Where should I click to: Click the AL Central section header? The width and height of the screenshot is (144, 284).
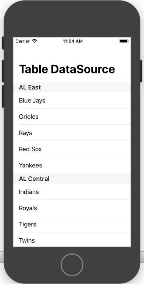[72, 179]
